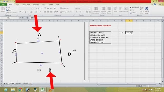This screenshot has width=164, height=92.
Task: Open Find & Select binoculars menu
Action: tap(147, 10)
